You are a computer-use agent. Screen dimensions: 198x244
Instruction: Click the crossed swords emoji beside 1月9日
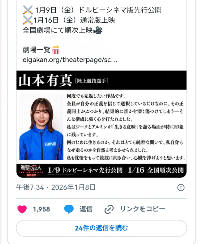[28, 10]
